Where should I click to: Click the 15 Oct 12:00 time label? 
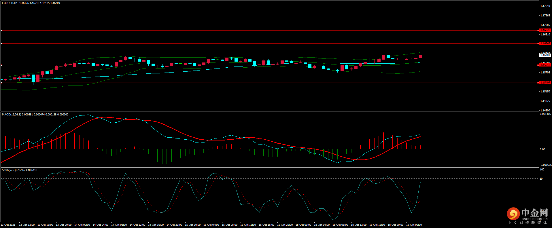248,225
